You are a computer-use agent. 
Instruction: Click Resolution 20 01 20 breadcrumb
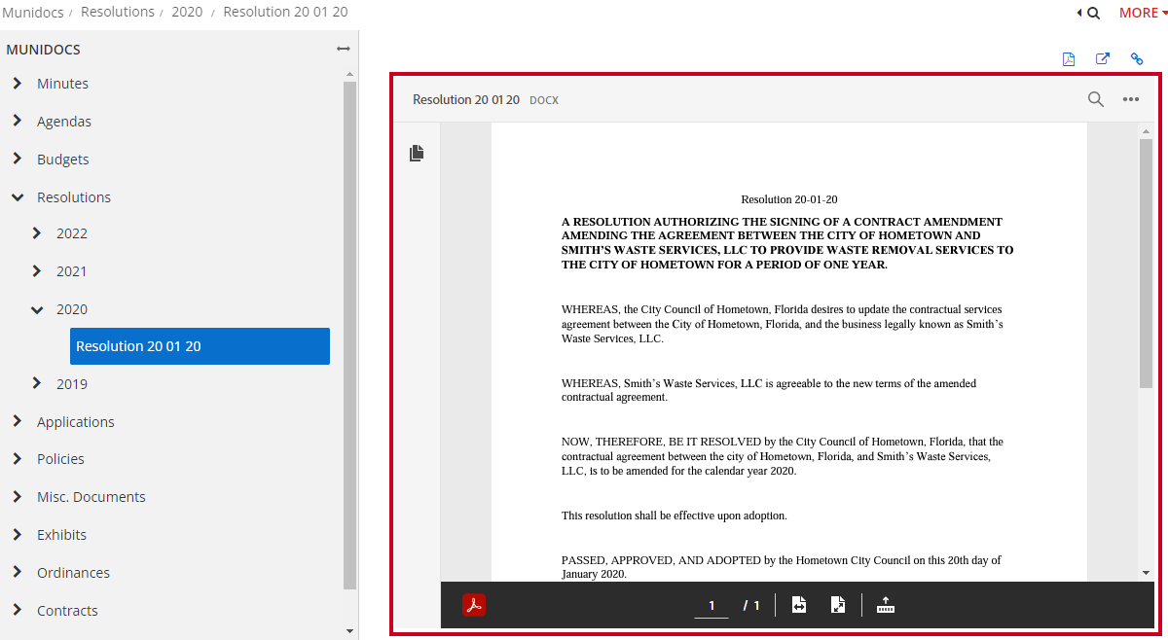285,12
